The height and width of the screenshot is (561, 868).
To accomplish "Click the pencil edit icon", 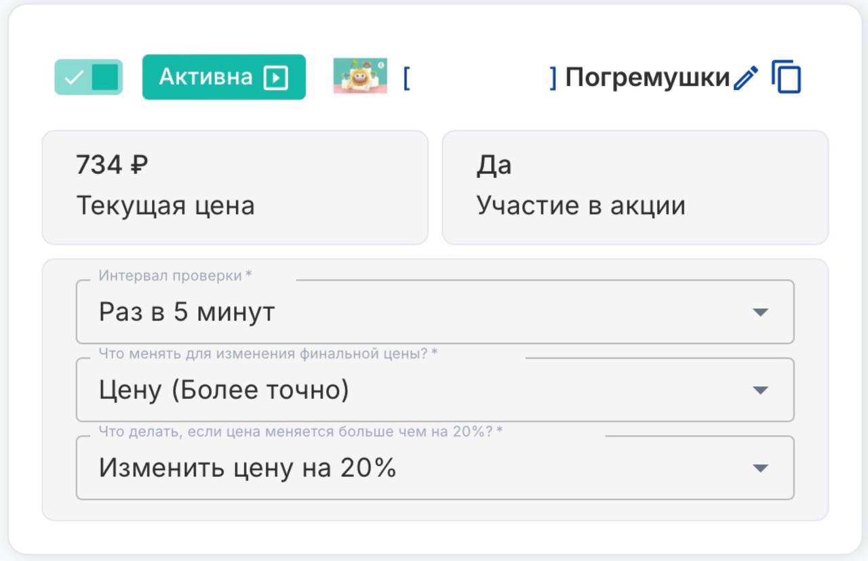I will (745, 78).
